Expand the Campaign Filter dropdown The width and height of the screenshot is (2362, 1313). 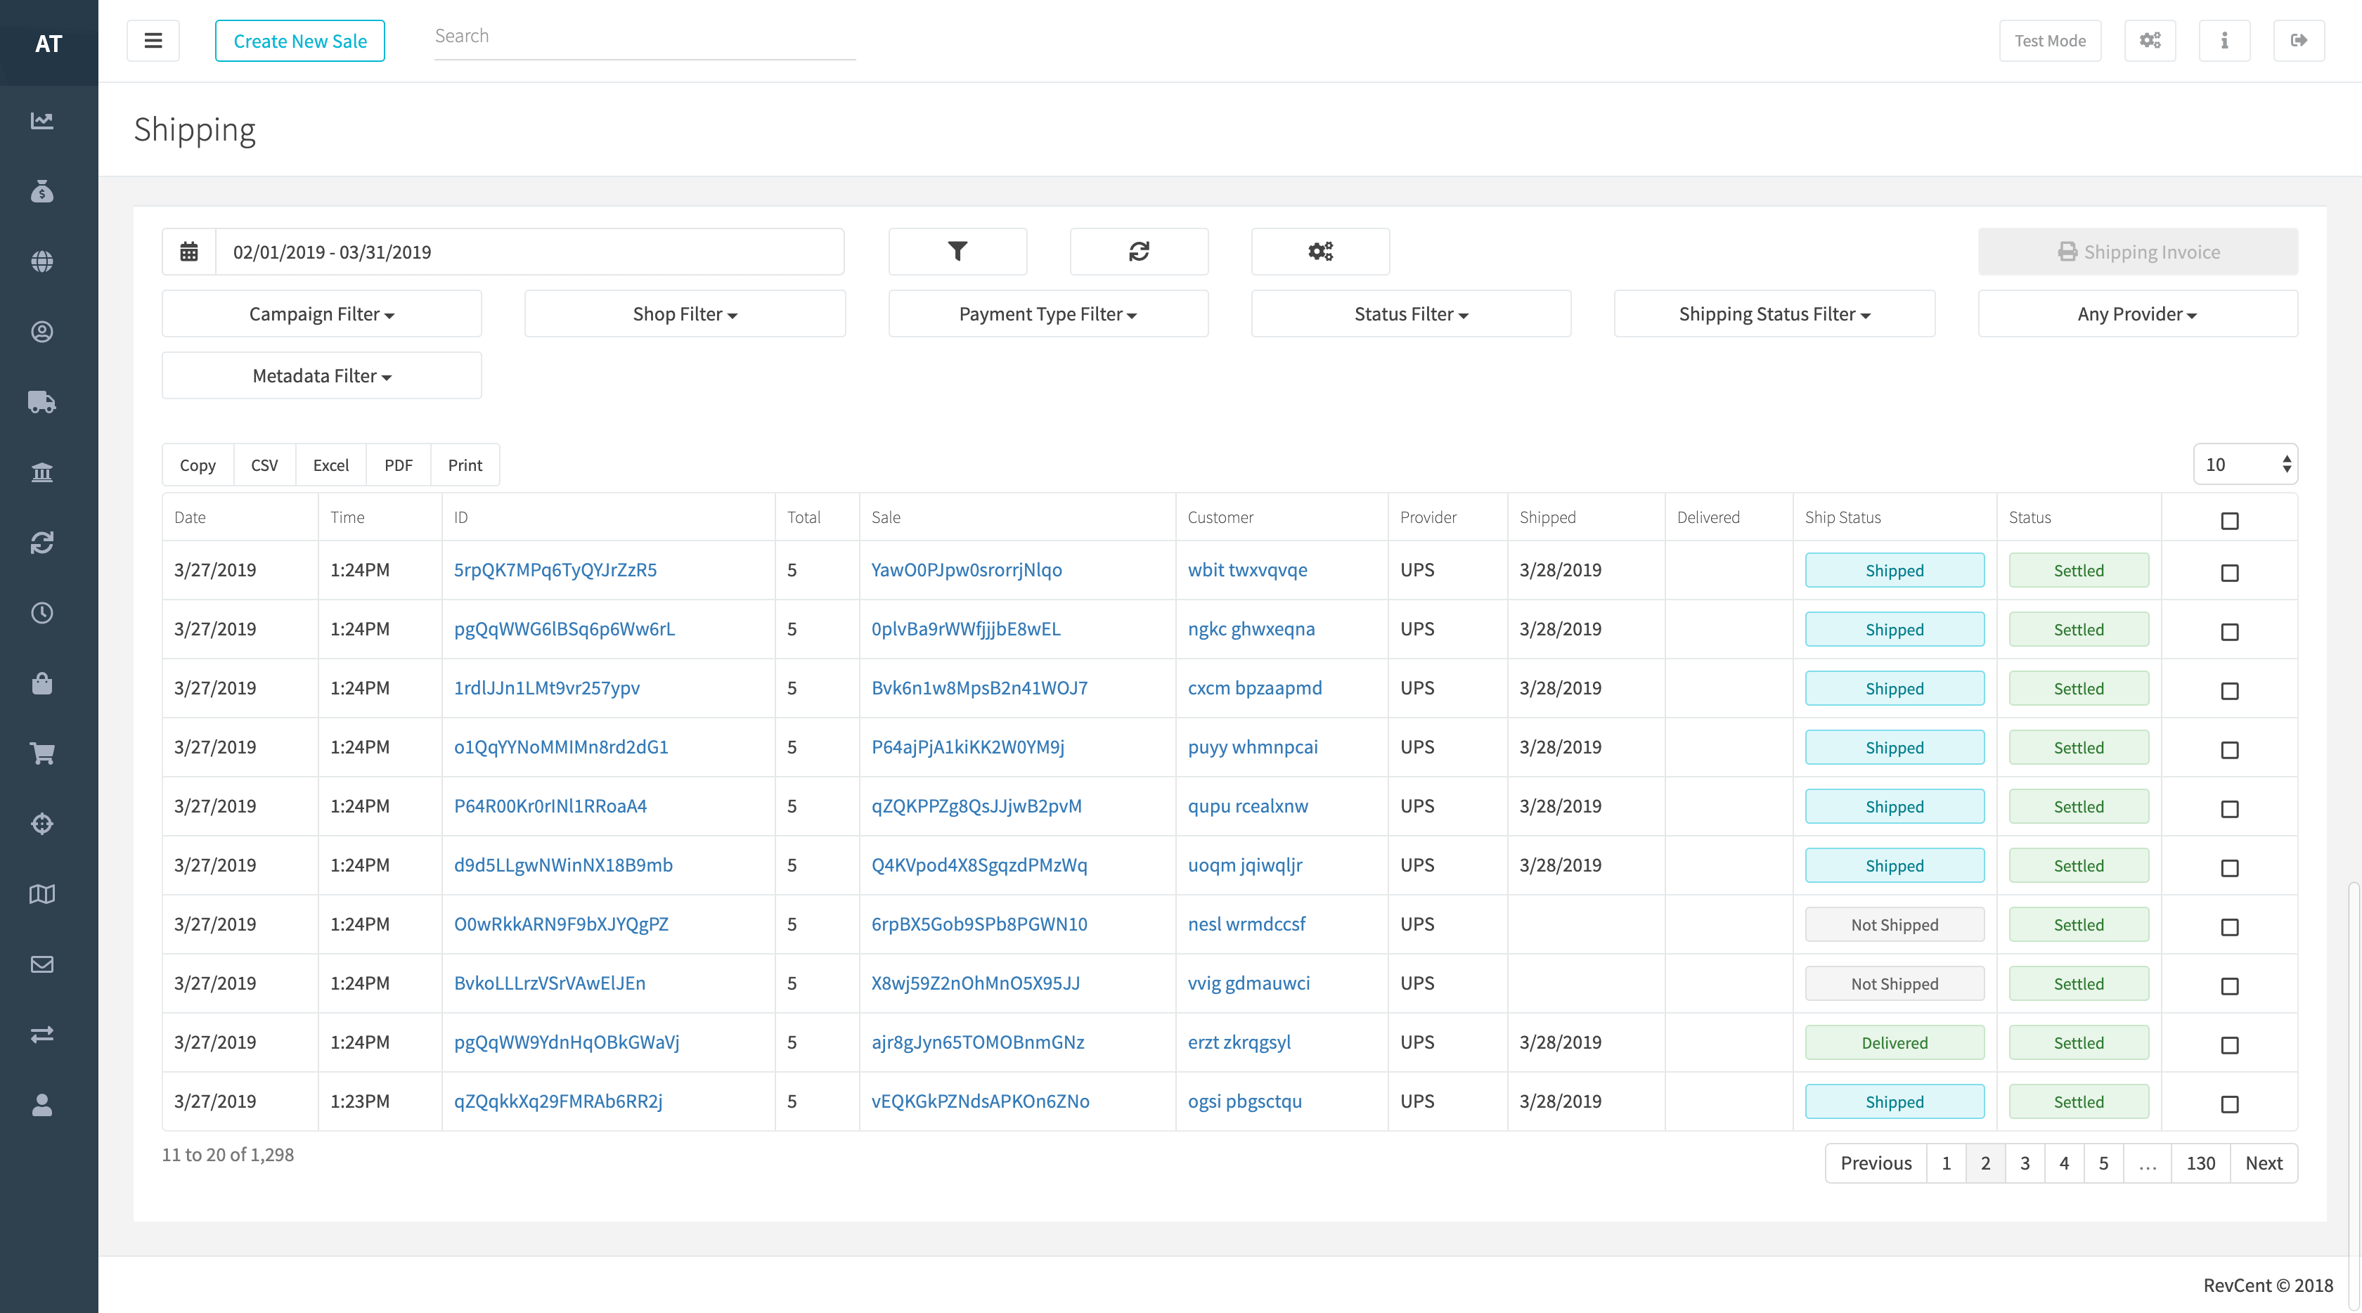[321, 313]
